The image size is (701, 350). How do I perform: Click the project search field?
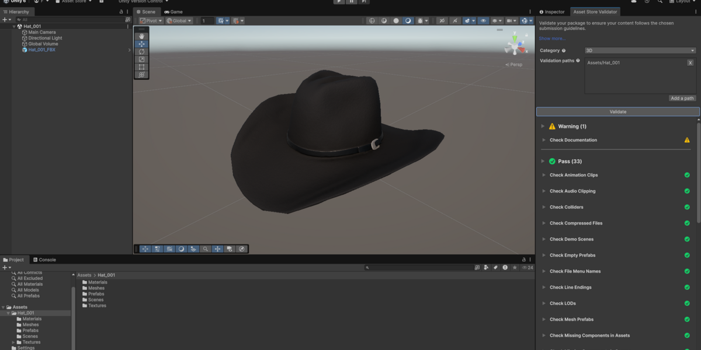pos(418,267)
